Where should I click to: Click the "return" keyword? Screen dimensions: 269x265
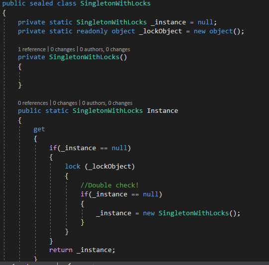coord(61,250)
